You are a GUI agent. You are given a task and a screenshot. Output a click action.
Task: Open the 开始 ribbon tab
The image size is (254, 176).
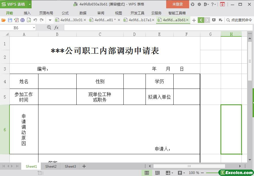(9, 13)
